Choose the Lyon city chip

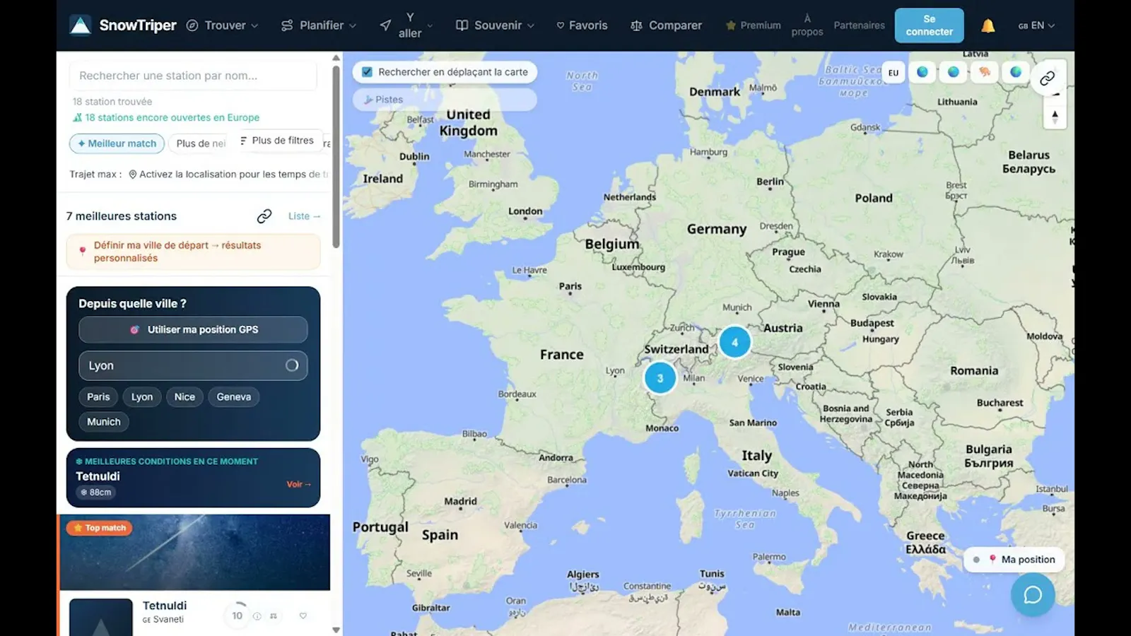point(142,397)
